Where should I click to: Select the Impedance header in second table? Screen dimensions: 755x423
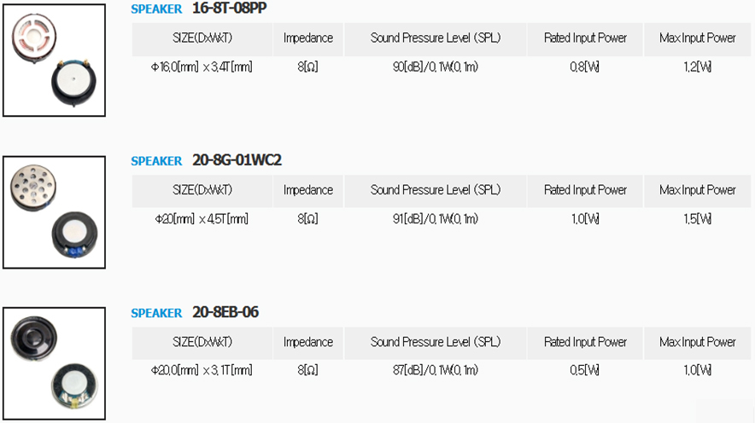(308, 190)
